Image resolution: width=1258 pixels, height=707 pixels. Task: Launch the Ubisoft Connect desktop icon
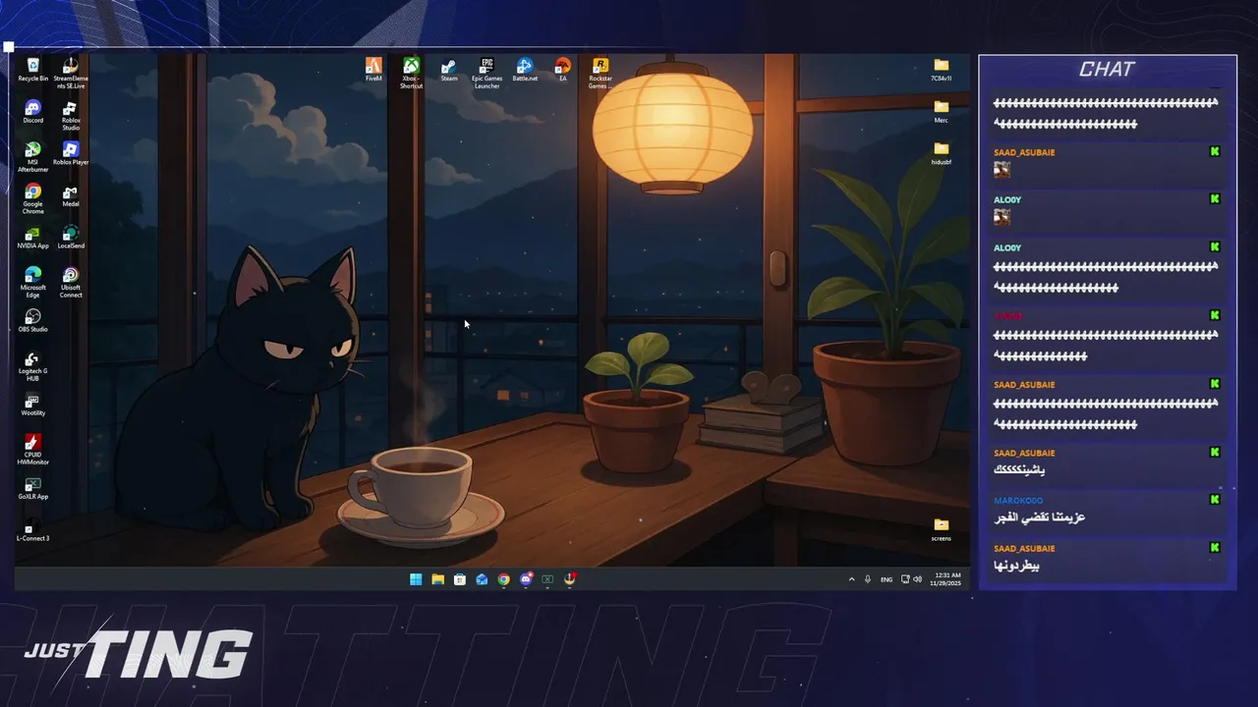71,283
